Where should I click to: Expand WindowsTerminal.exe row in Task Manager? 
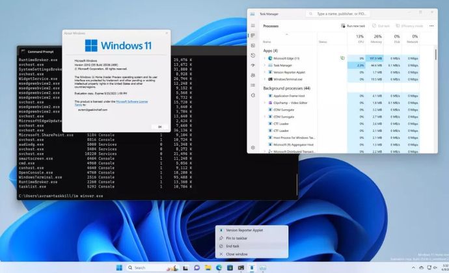265,79
